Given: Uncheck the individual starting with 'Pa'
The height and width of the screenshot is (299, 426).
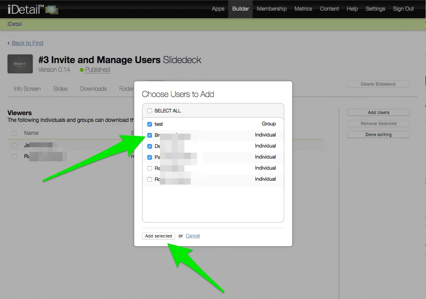Looking at the screenshot, I should tap(150, 157).
